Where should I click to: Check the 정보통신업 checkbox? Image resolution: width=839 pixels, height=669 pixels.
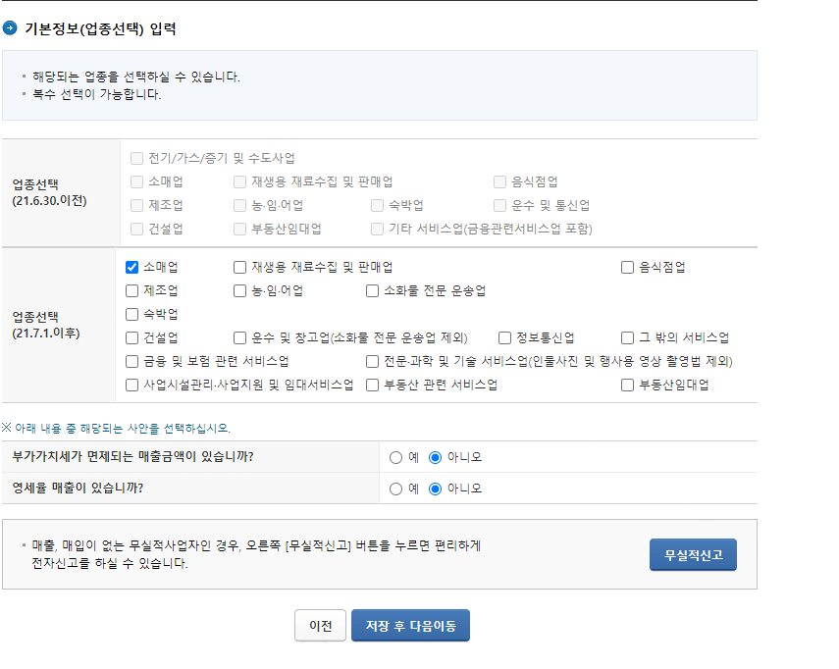point(503,337)
